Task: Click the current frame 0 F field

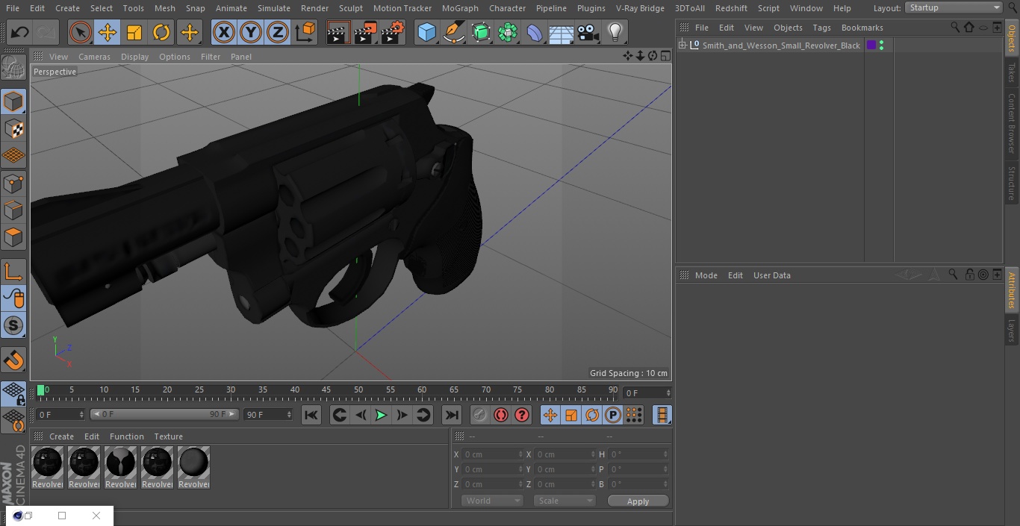Action: pyautogui.click(x=647, y=392)
